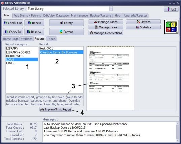Viewport: 181px width, 144px height.
Task: Open Manage Loans
Action: pos(106,22)
